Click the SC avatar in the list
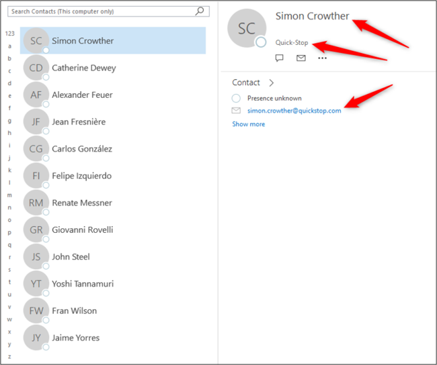This screenshot has height=365, width=437. pos(36,41)
